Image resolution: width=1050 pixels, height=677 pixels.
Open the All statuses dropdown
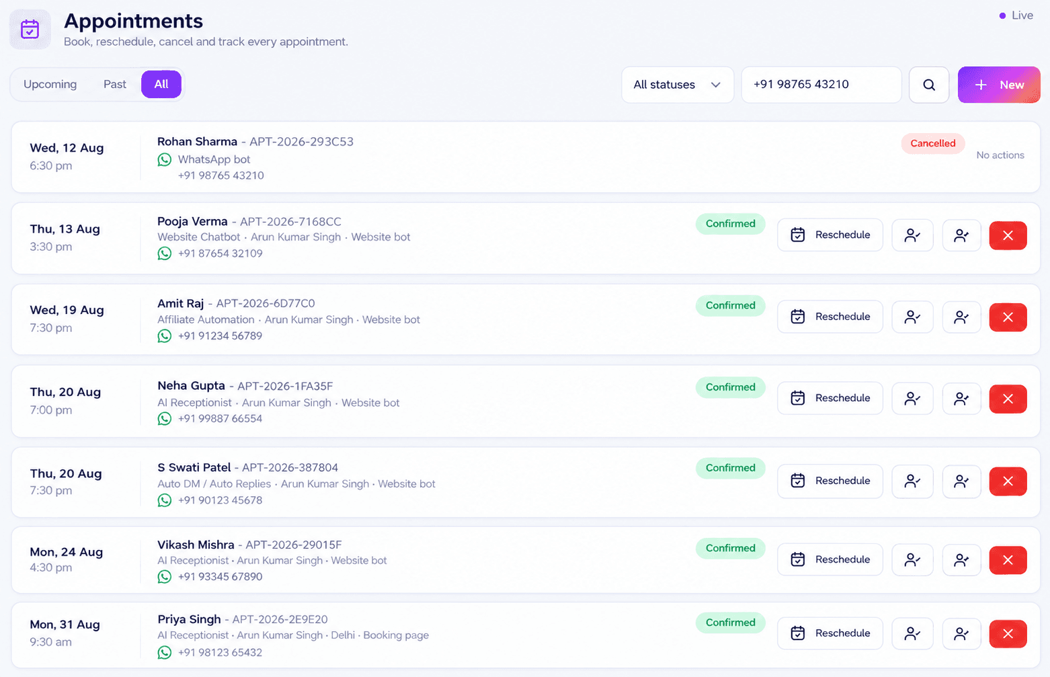point(678,85)
